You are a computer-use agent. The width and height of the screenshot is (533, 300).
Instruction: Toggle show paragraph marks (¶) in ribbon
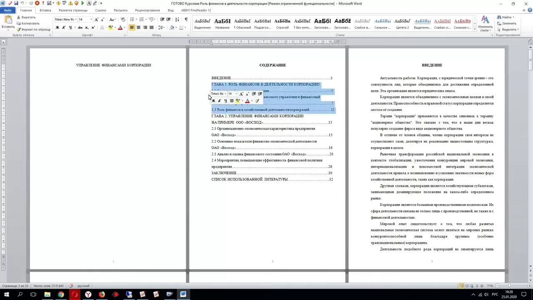186,20
